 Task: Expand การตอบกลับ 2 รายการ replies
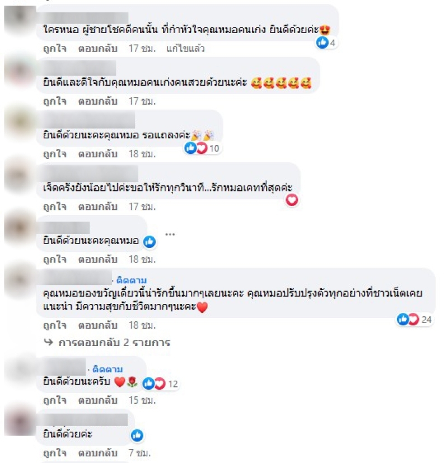click(x=114, y=343)
